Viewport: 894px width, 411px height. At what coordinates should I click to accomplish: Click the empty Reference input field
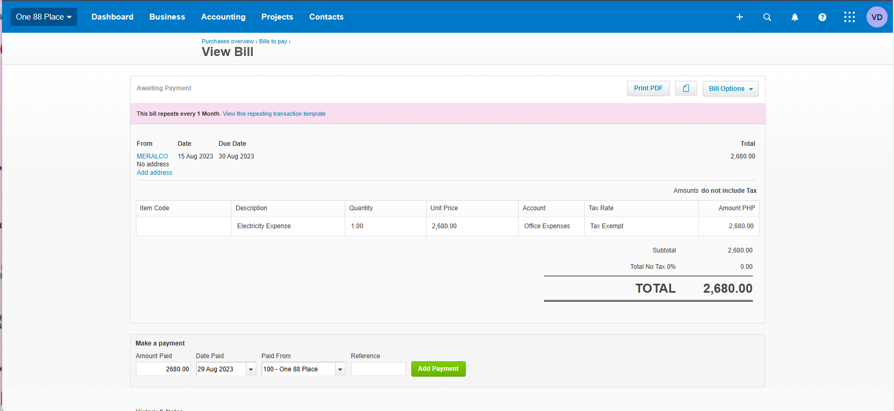pos(379,369)
